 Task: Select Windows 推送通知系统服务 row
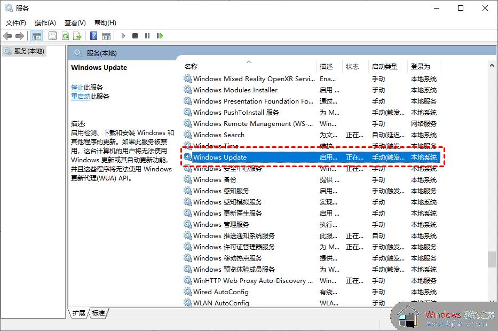(311, 235)
